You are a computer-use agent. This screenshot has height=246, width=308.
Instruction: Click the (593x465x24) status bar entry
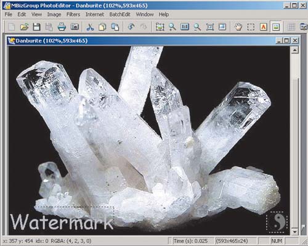coord(232,241)
